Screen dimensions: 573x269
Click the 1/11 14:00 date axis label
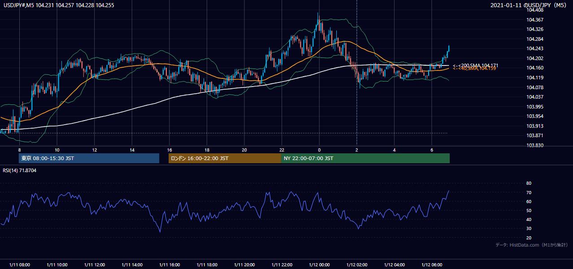(x=132, y=265)
